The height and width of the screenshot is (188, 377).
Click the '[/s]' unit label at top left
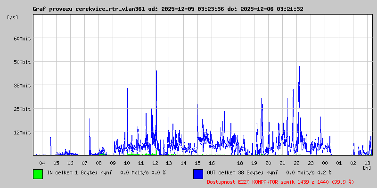[13, 17]
